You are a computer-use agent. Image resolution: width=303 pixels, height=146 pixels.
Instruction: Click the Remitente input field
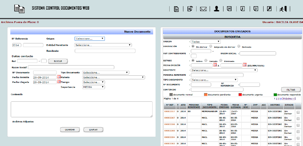tap(105, 51)
